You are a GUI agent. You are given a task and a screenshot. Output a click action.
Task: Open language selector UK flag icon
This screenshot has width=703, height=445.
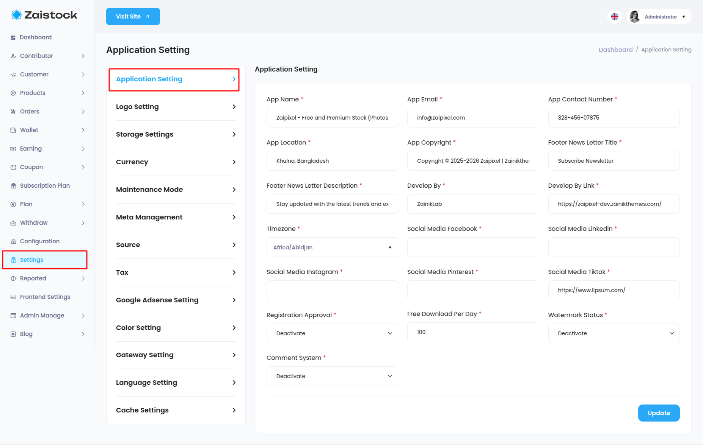coord(615,17)
